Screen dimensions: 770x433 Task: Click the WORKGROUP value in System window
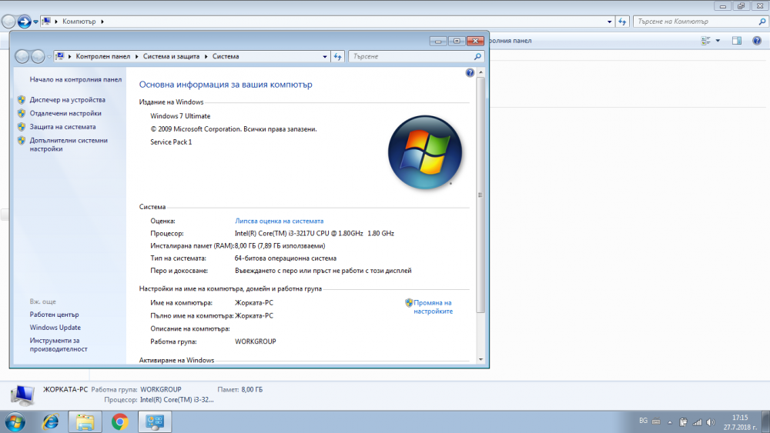(256, 341)
